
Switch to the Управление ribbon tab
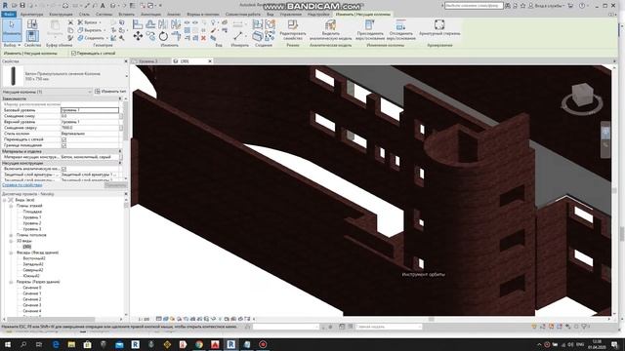[291, 15]
